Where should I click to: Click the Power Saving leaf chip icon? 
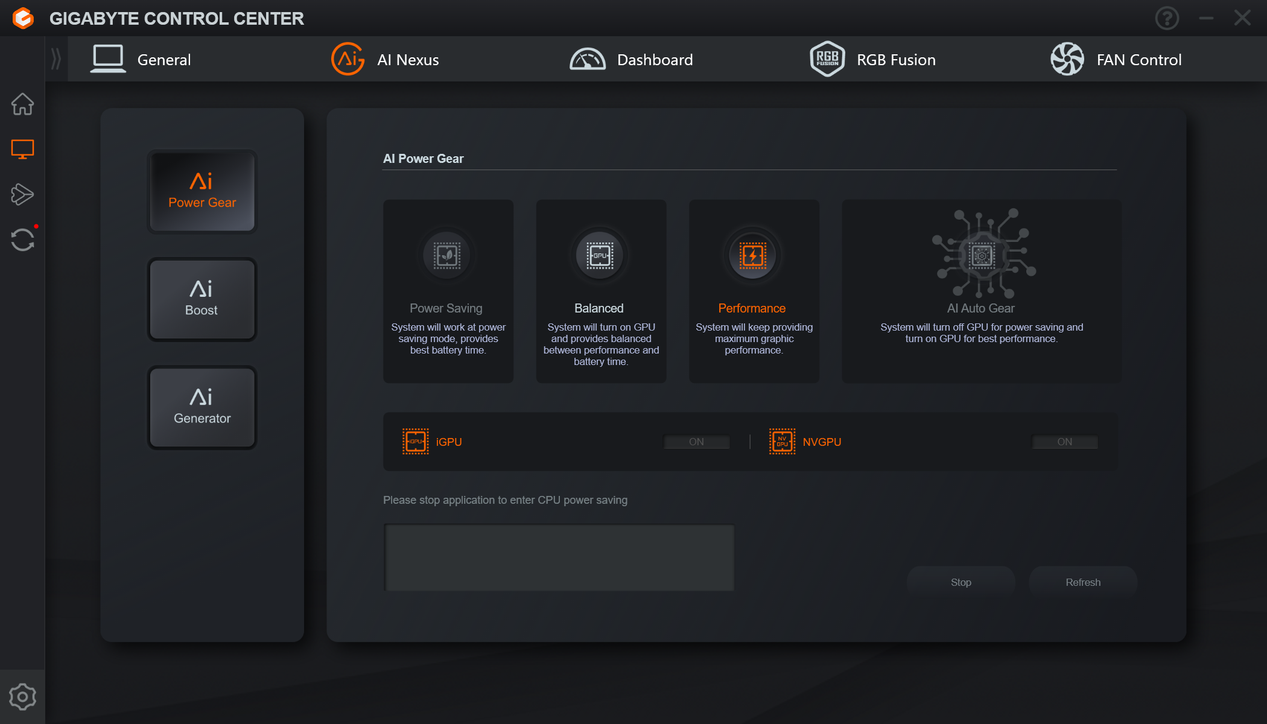click(447, 256)
